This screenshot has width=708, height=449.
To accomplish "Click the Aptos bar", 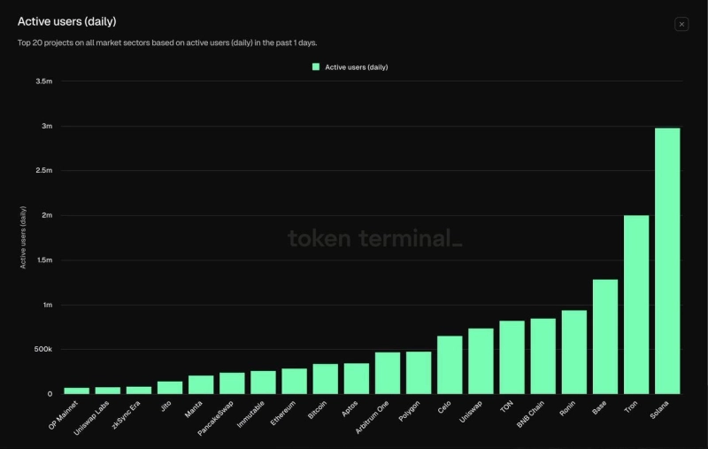I will (x=357, y=378).
